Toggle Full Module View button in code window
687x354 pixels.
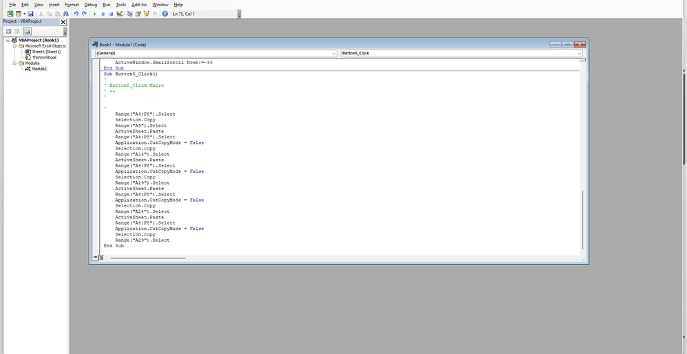tap(101, 258)
